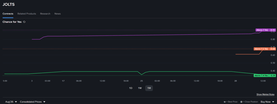Viewport: 277px width, 104px height.
Task: Open the Related Products tab
Action: (x=27, y=14)
